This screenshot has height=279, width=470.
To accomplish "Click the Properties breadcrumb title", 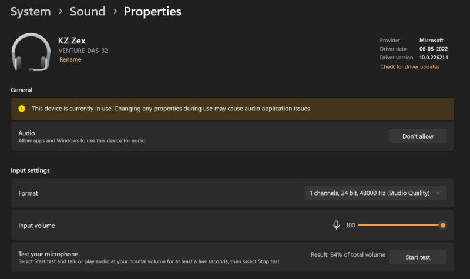I will (152, 11).
